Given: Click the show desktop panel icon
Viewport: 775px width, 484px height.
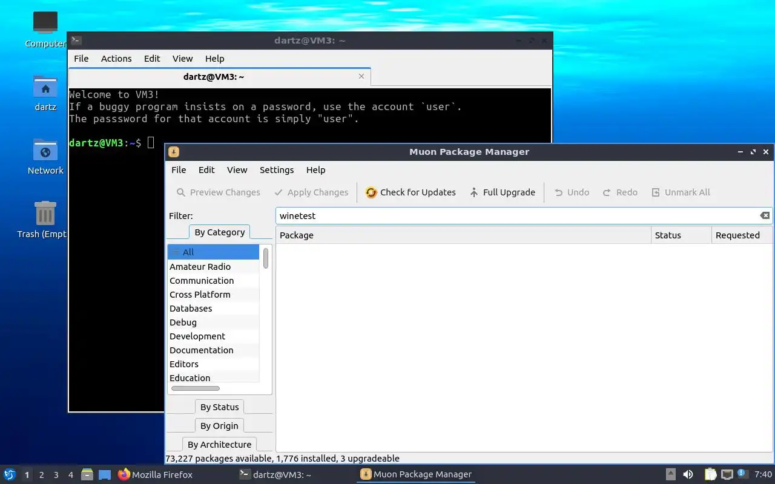Looking at the screenshot, I should coord(105,475).
